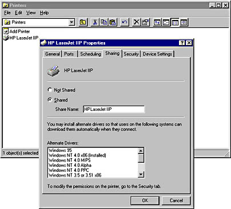Viewport: 231px width, 209px height.
Task: Switch to the Device Settings tab
Action: click(x=158, y=54)
